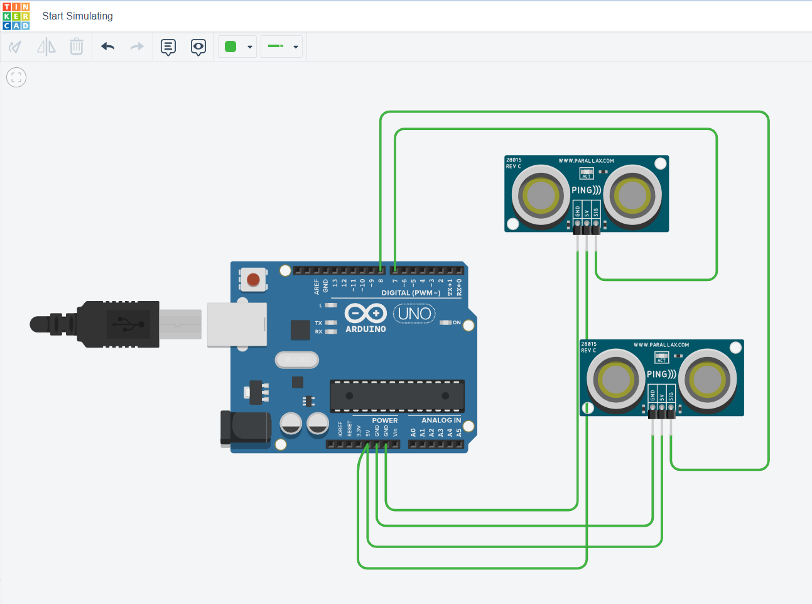This screenshot has height=604, width=812.
Task: Click Arduino analog pin A5
Action: [x=459, y=444]
